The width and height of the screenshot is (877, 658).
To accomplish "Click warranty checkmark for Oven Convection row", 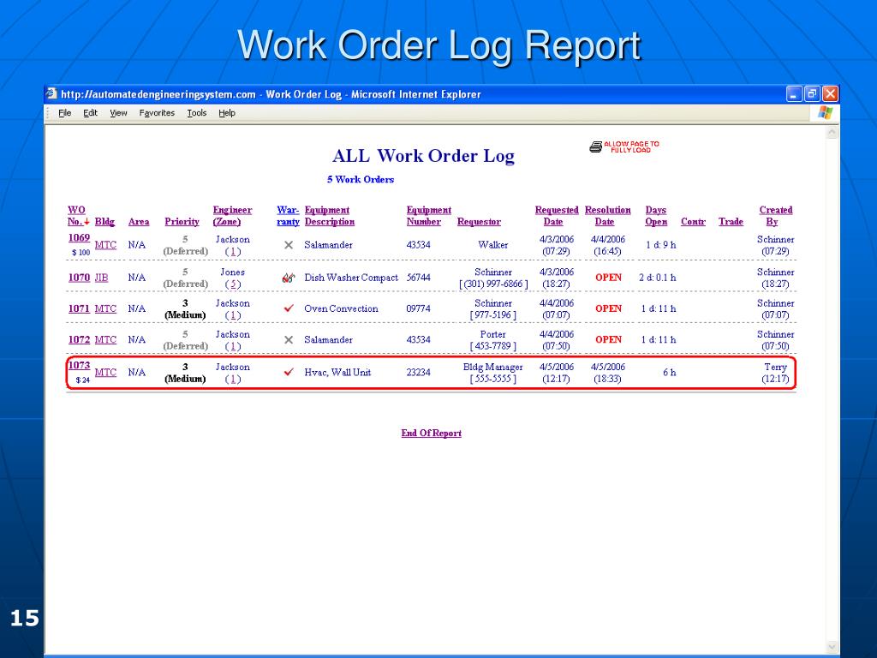I will click(289, 308).
